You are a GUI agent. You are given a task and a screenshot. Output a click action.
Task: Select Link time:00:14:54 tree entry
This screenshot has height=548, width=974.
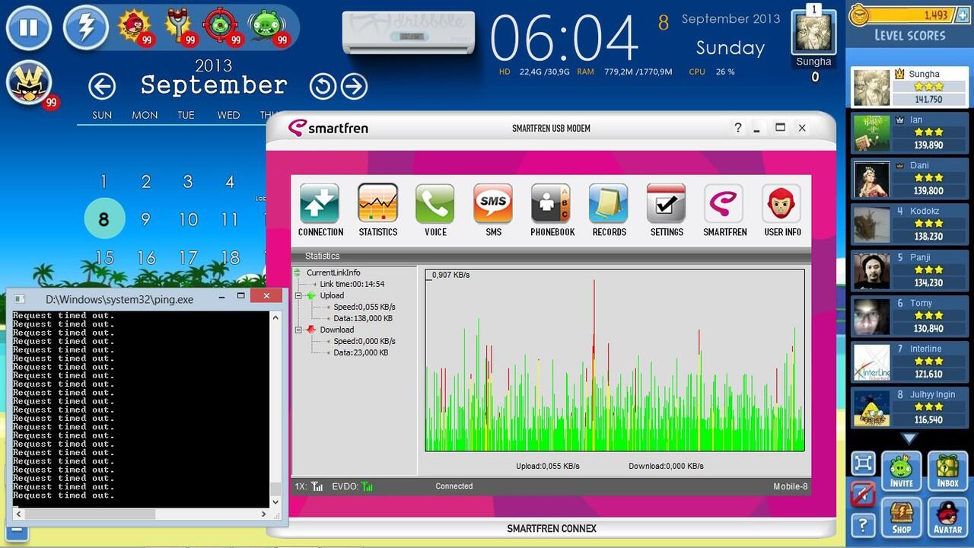coord(352,284)
